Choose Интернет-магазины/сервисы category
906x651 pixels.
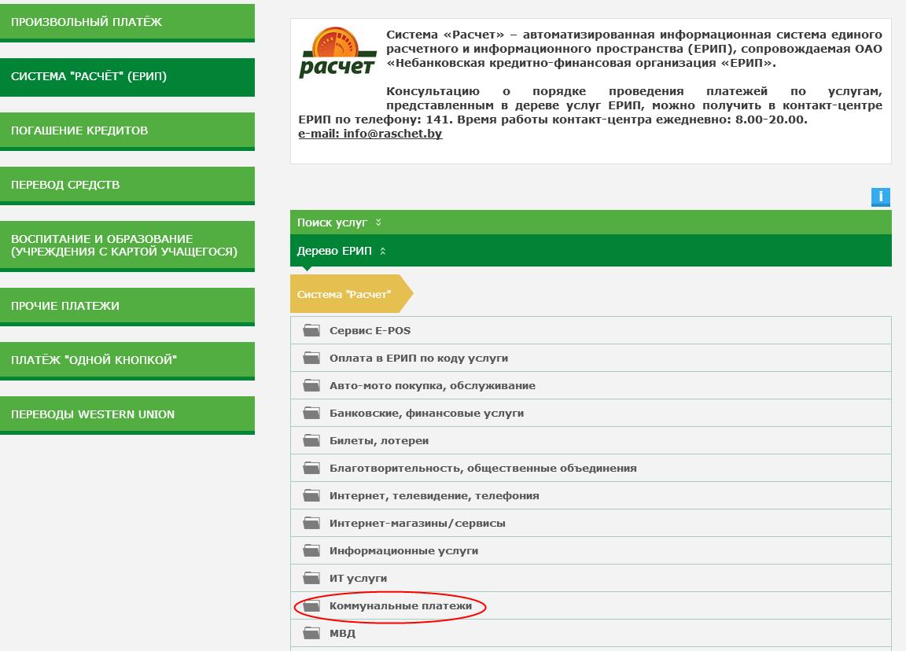(x=591, y=524)
